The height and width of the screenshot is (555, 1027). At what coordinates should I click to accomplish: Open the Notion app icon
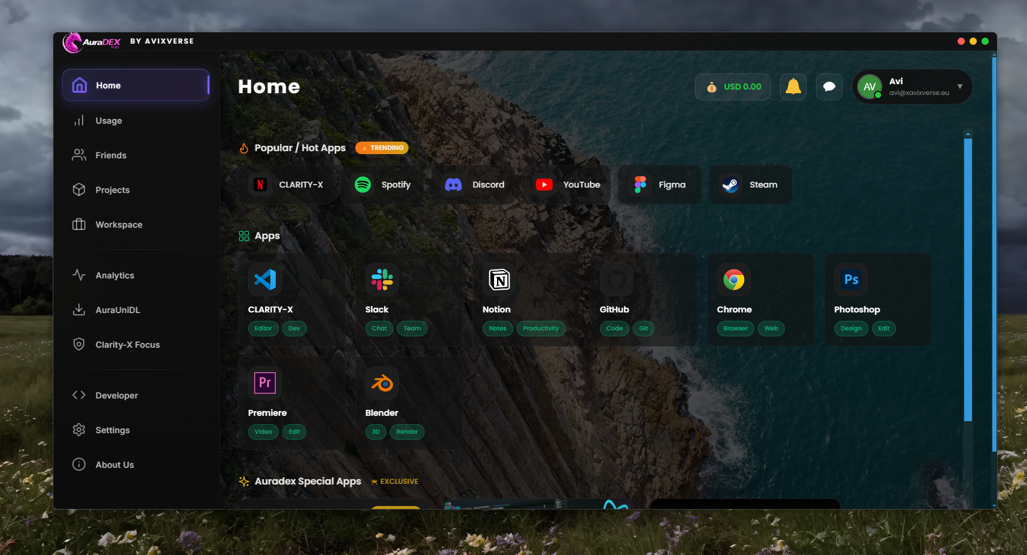click(499, 280)
